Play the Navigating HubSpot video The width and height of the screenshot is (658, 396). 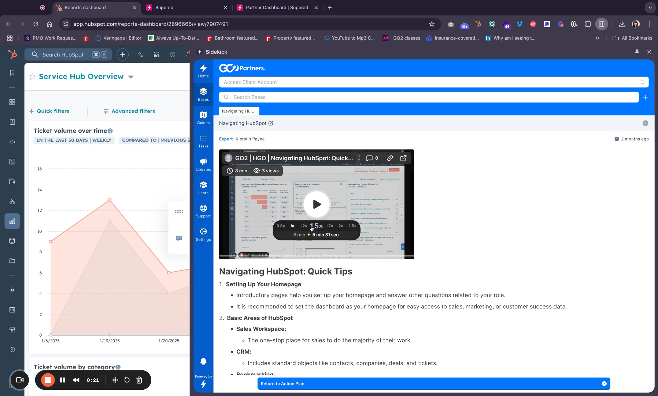317,204
